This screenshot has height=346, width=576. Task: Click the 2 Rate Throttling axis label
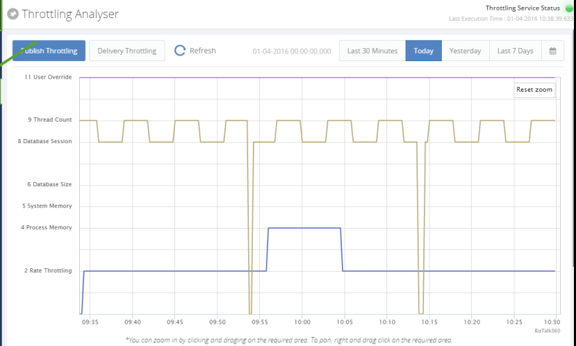[47, 271]
